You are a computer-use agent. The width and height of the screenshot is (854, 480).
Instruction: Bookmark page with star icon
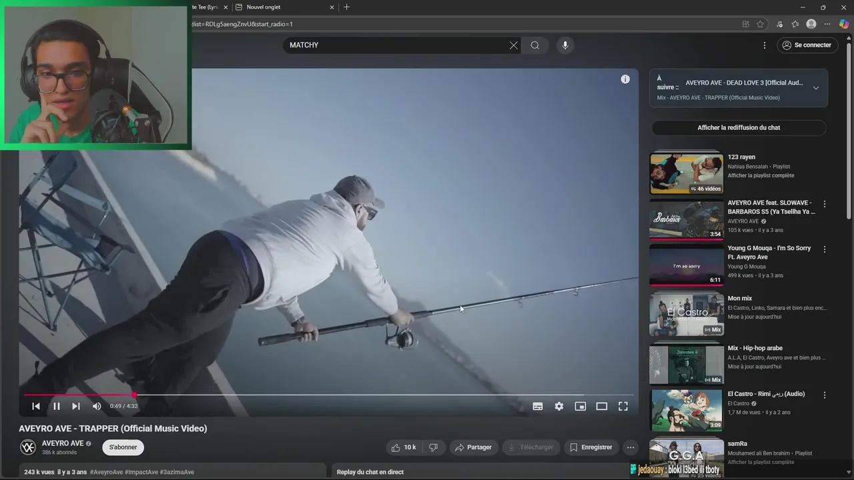click(760, 24)
